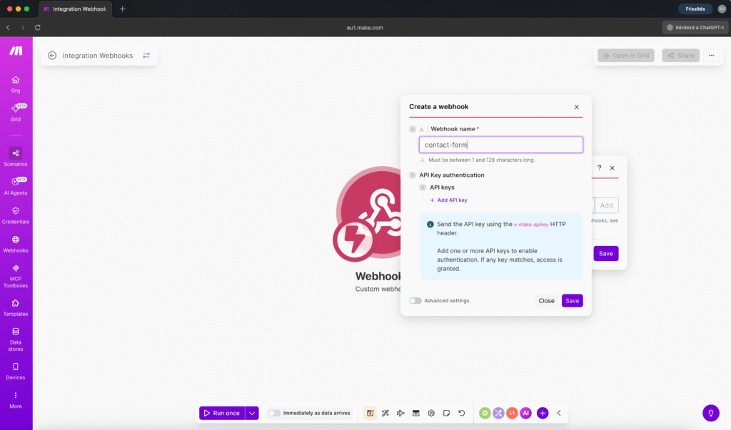Click the magic wand tool in the bottom toolbar

385,413
